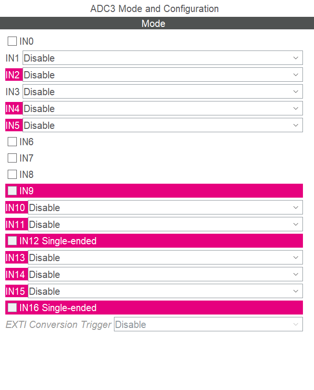The width and height of the screenshot is (314, 390).
Task: Click the ADC3 Mode and Configuration title
Action: coord(154,9)
